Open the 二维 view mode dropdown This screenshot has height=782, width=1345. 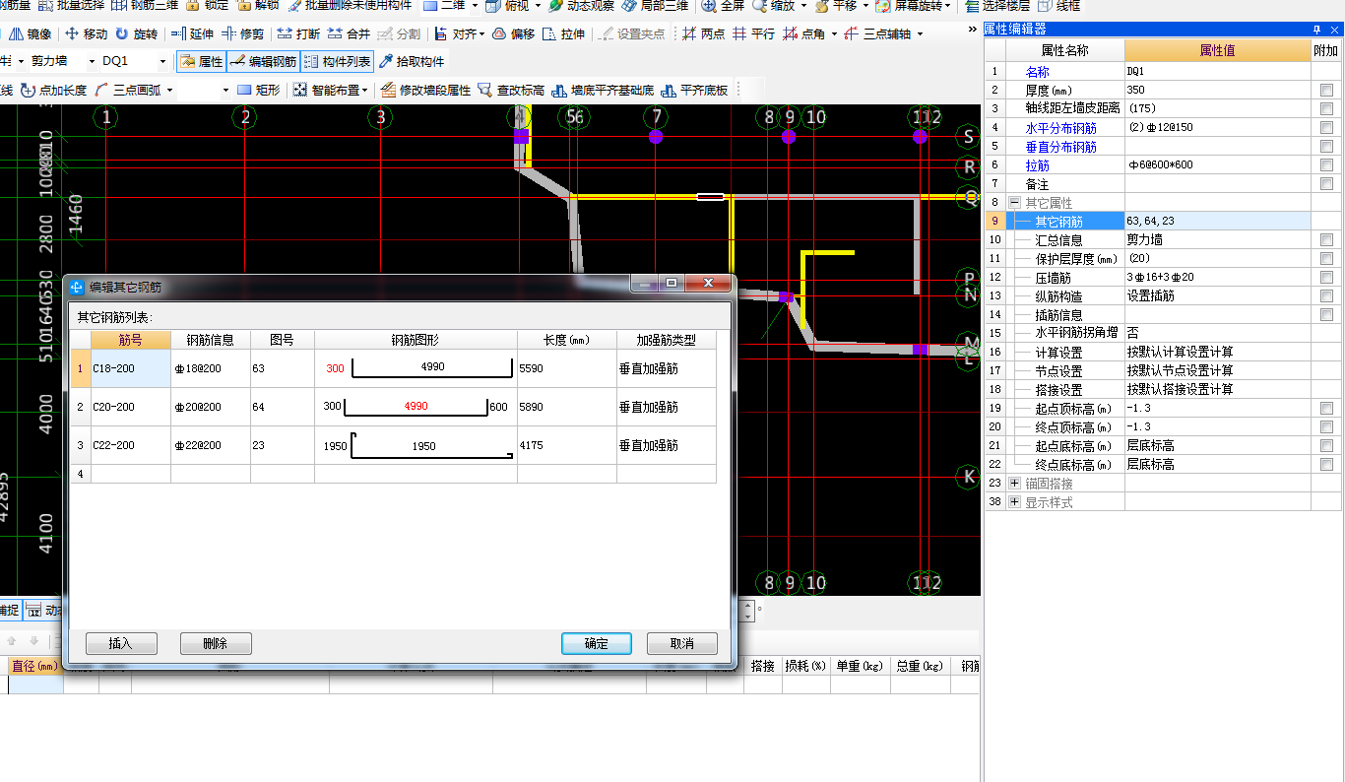click(474, 5)
